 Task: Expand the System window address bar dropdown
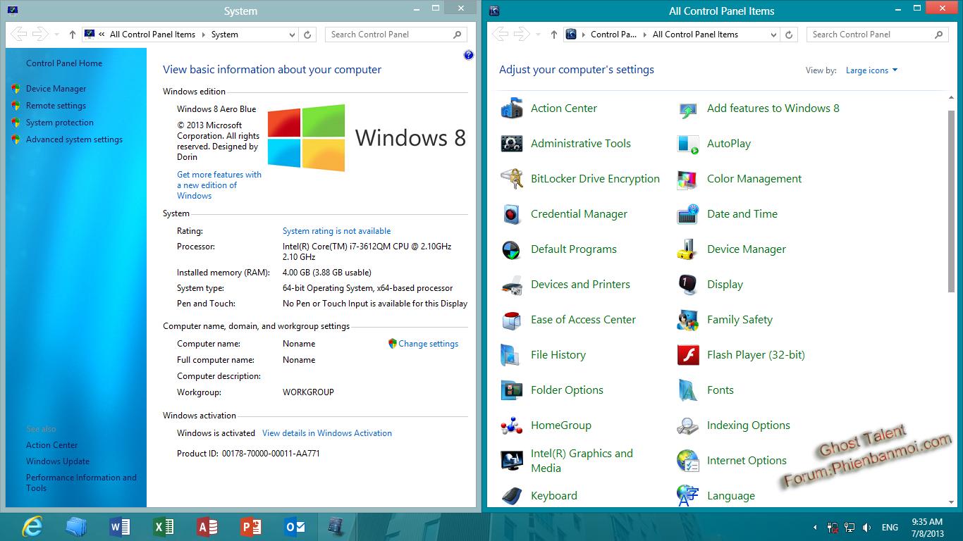pyautogui.click(x=293, y=35)
